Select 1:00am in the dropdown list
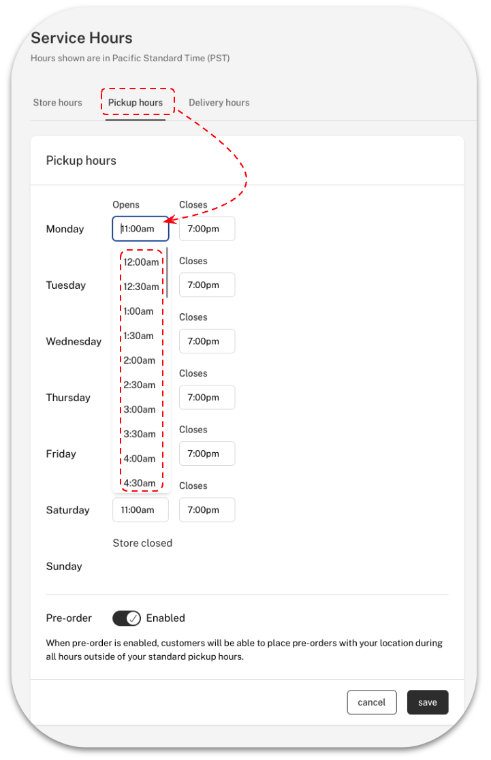The height and width of the screenshot is (760, 491). 139,311
